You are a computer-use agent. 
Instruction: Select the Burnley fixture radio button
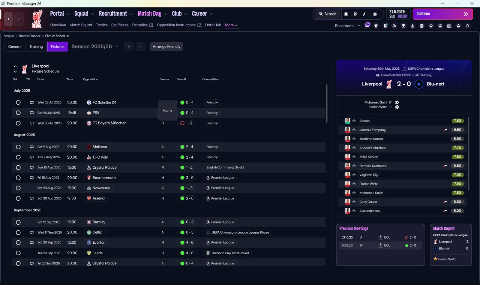click(18, 222)
